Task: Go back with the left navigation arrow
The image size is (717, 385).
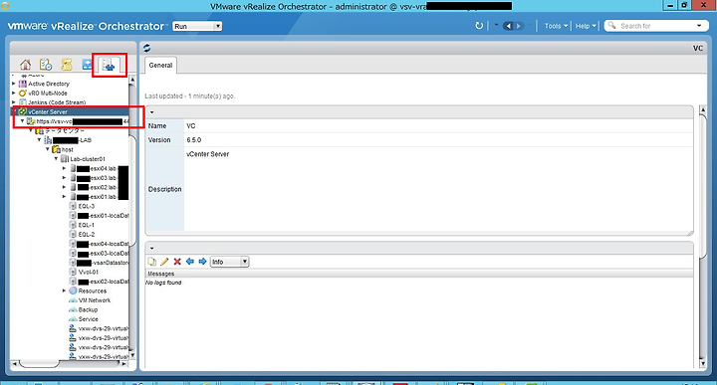Action: tap(508, 26)
